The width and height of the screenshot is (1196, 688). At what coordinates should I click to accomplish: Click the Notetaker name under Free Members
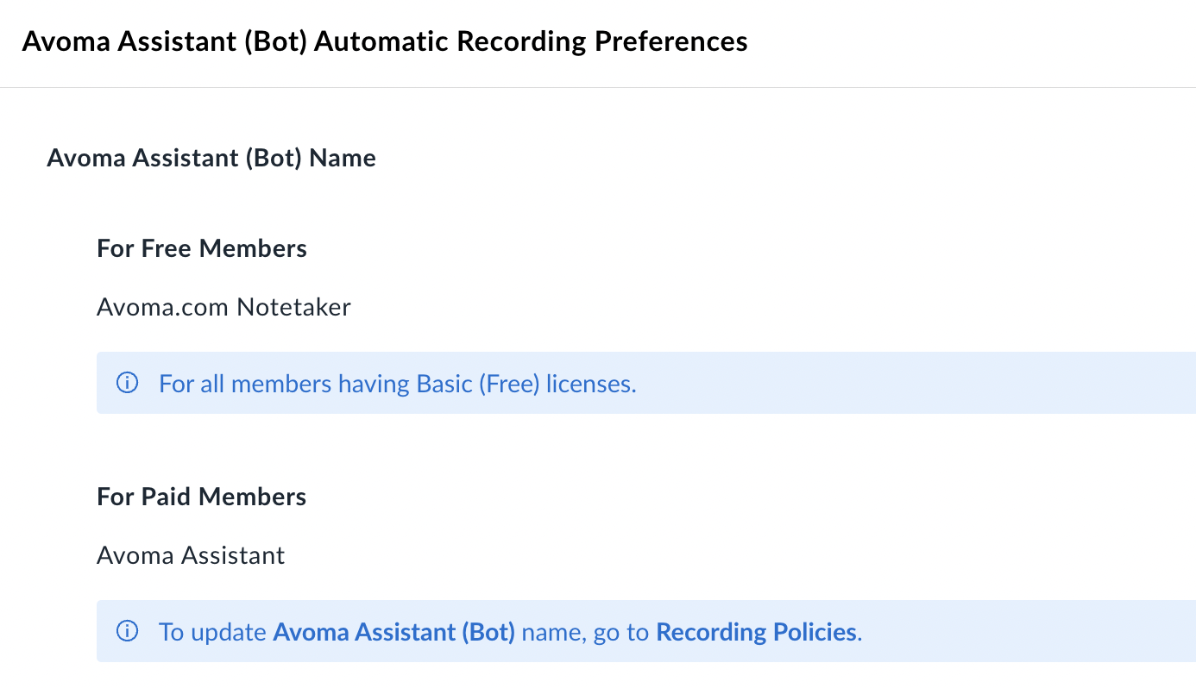pyautogui.click(x=223, y=306)
